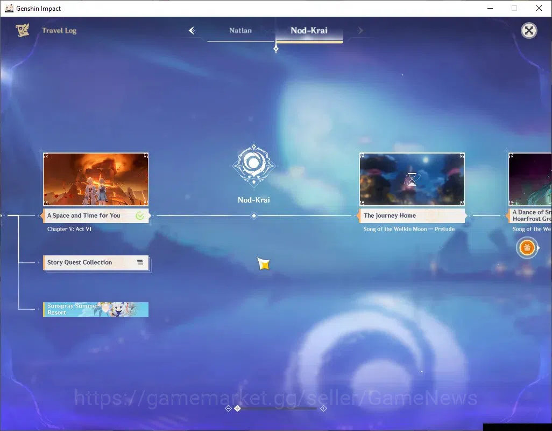552x431 pixels.
Task: Click the Genshin Impact title bar icon
Action: 9,8
